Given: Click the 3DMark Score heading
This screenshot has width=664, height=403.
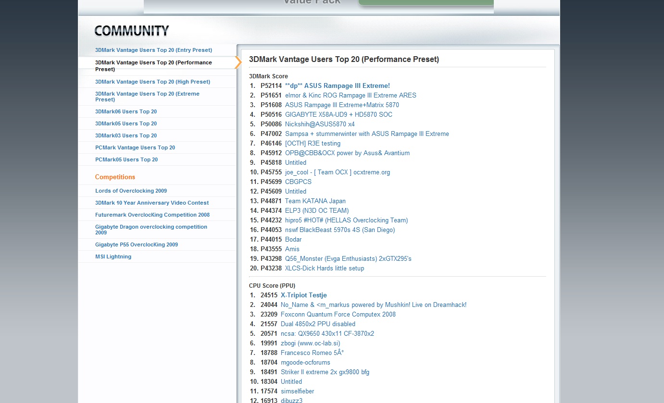Looking at the screenshot, I should [x=268, y=76].
